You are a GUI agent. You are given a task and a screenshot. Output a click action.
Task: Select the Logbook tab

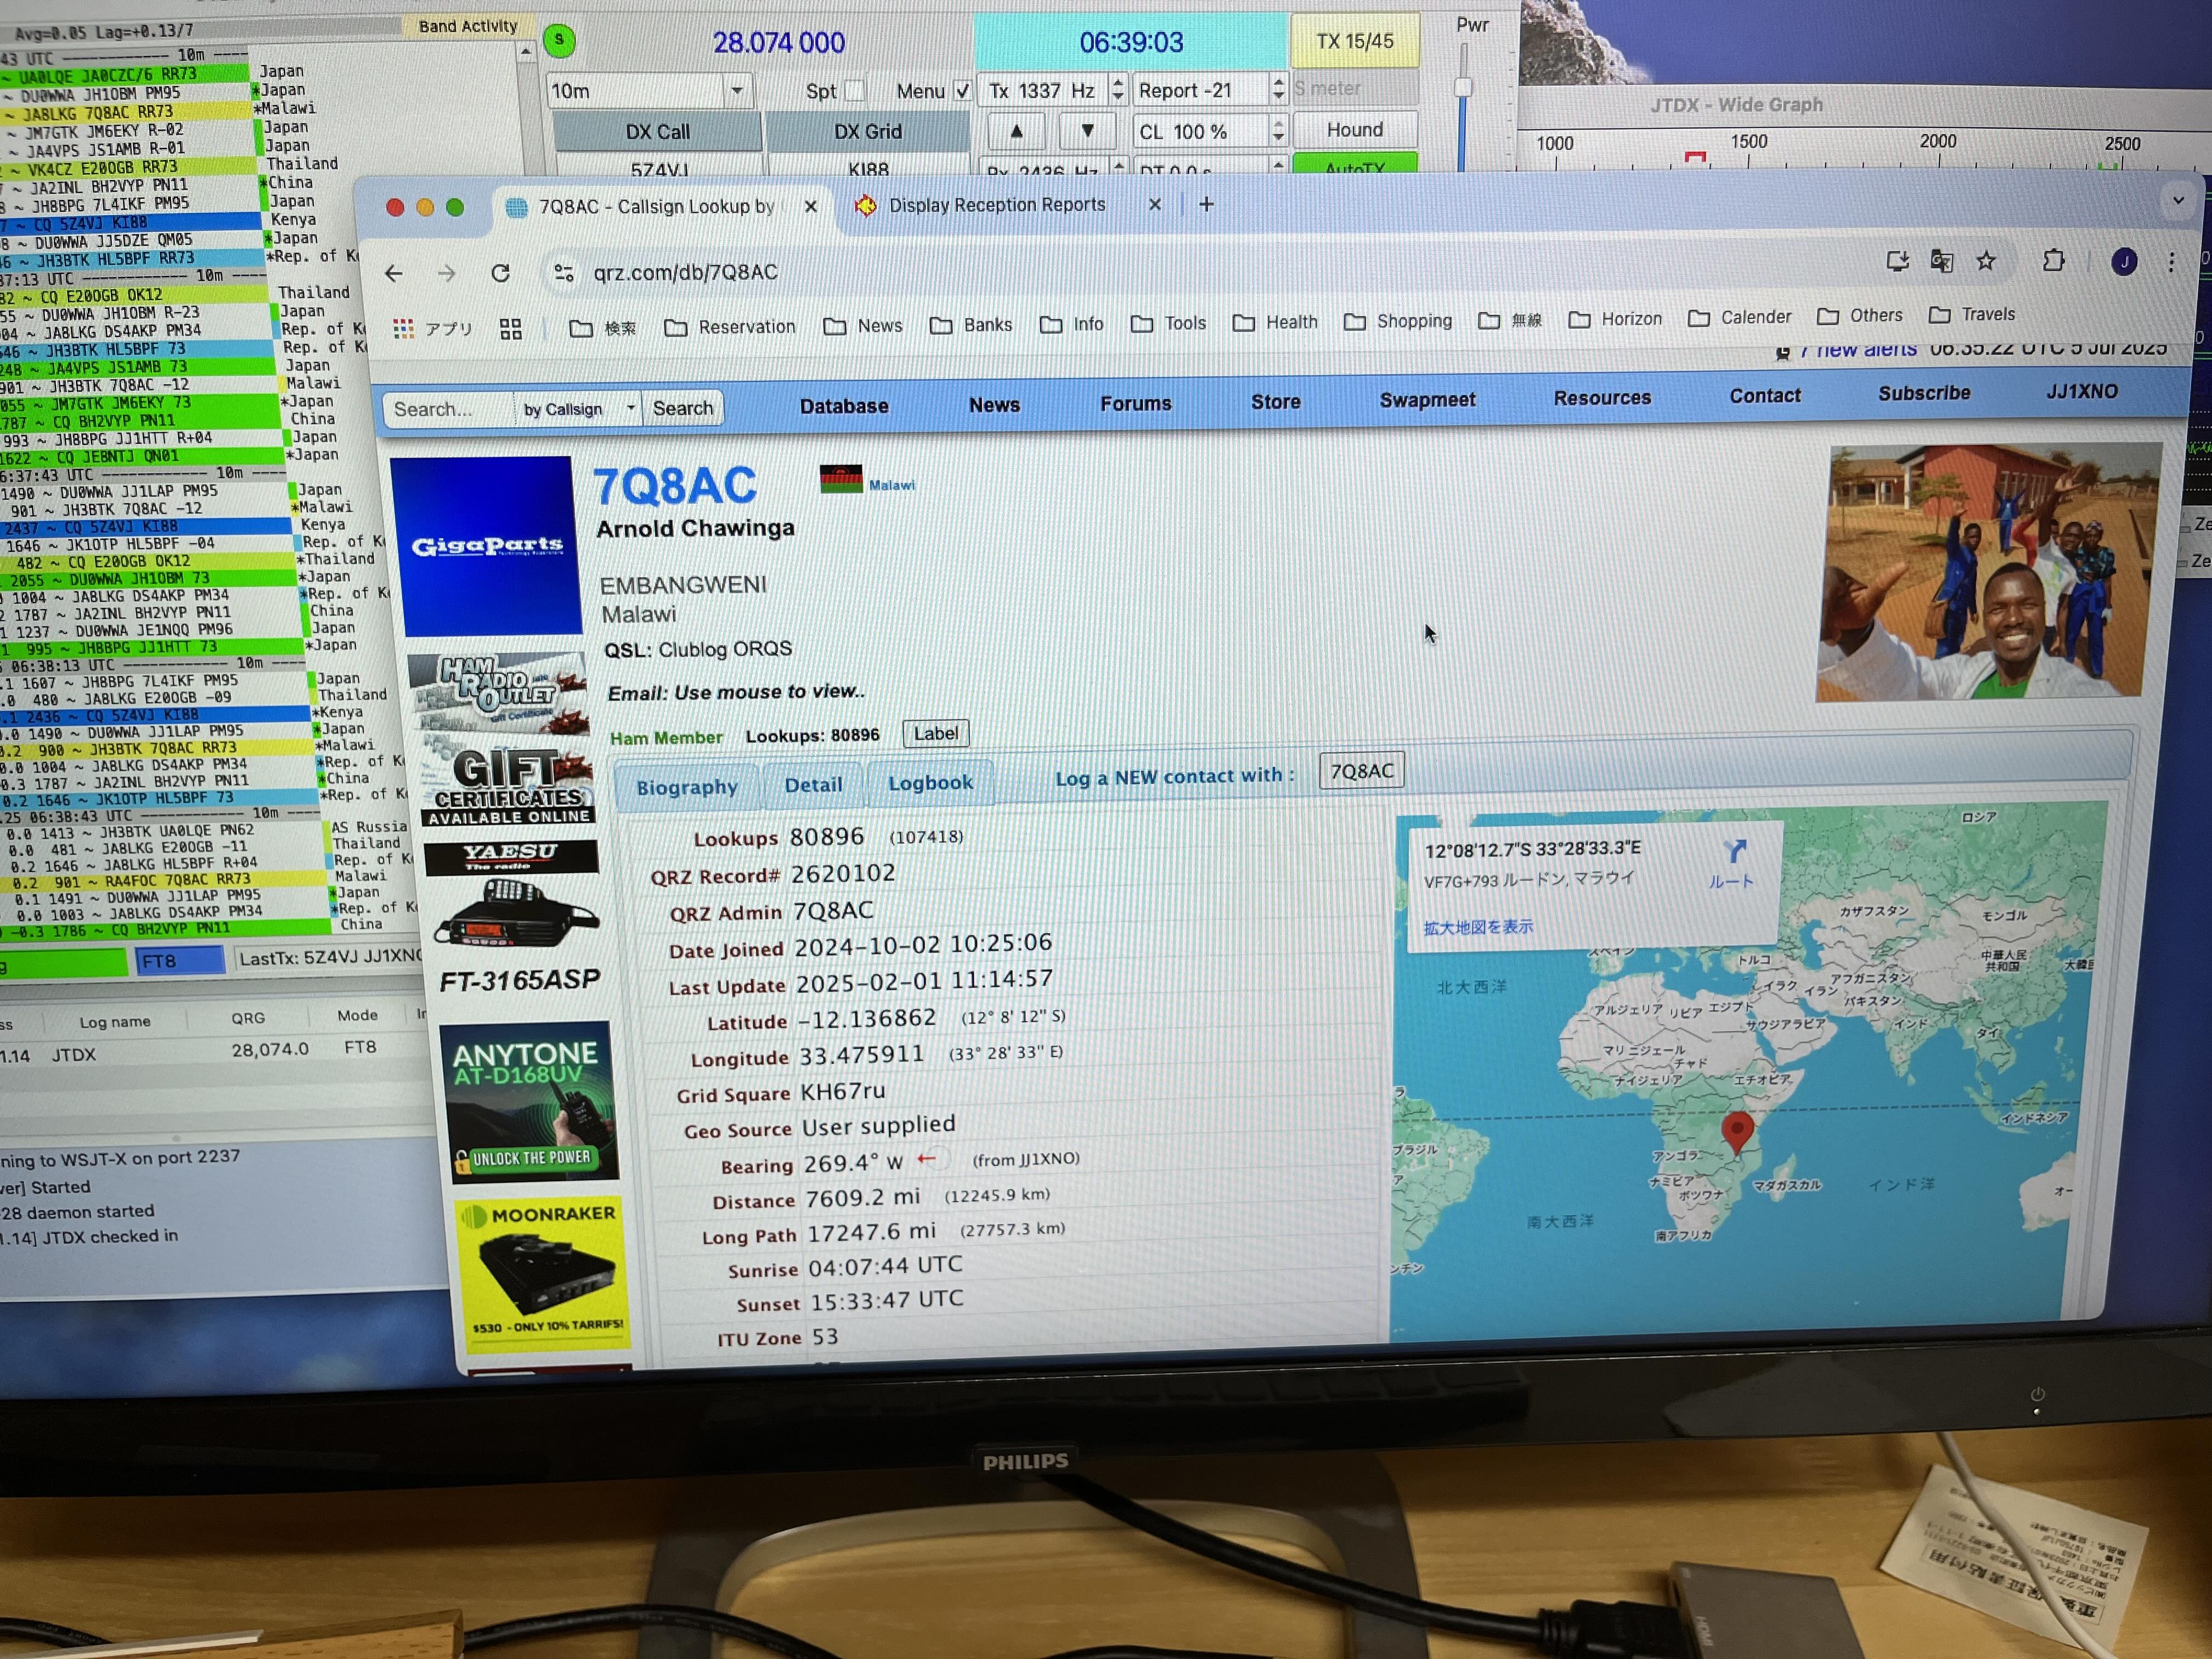[930, 782]
